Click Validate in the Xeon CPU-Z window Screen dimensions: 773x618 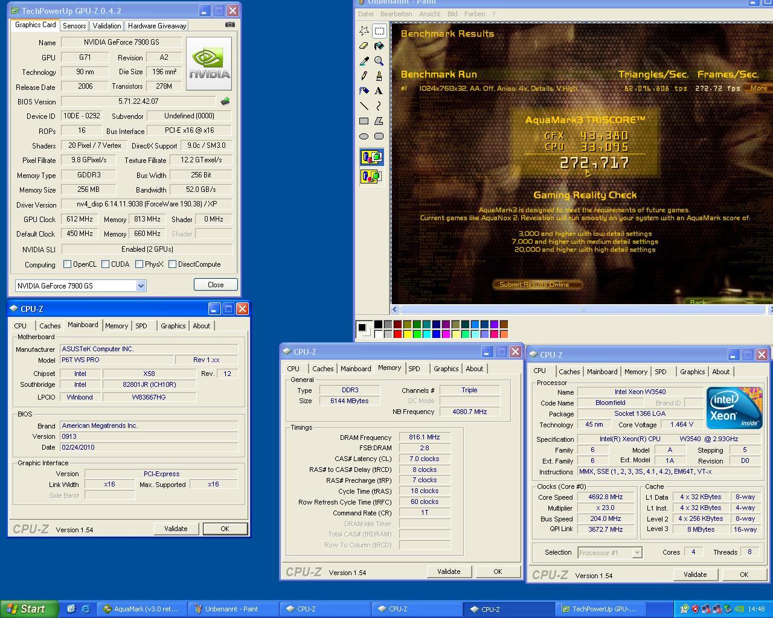pos(695,575)
